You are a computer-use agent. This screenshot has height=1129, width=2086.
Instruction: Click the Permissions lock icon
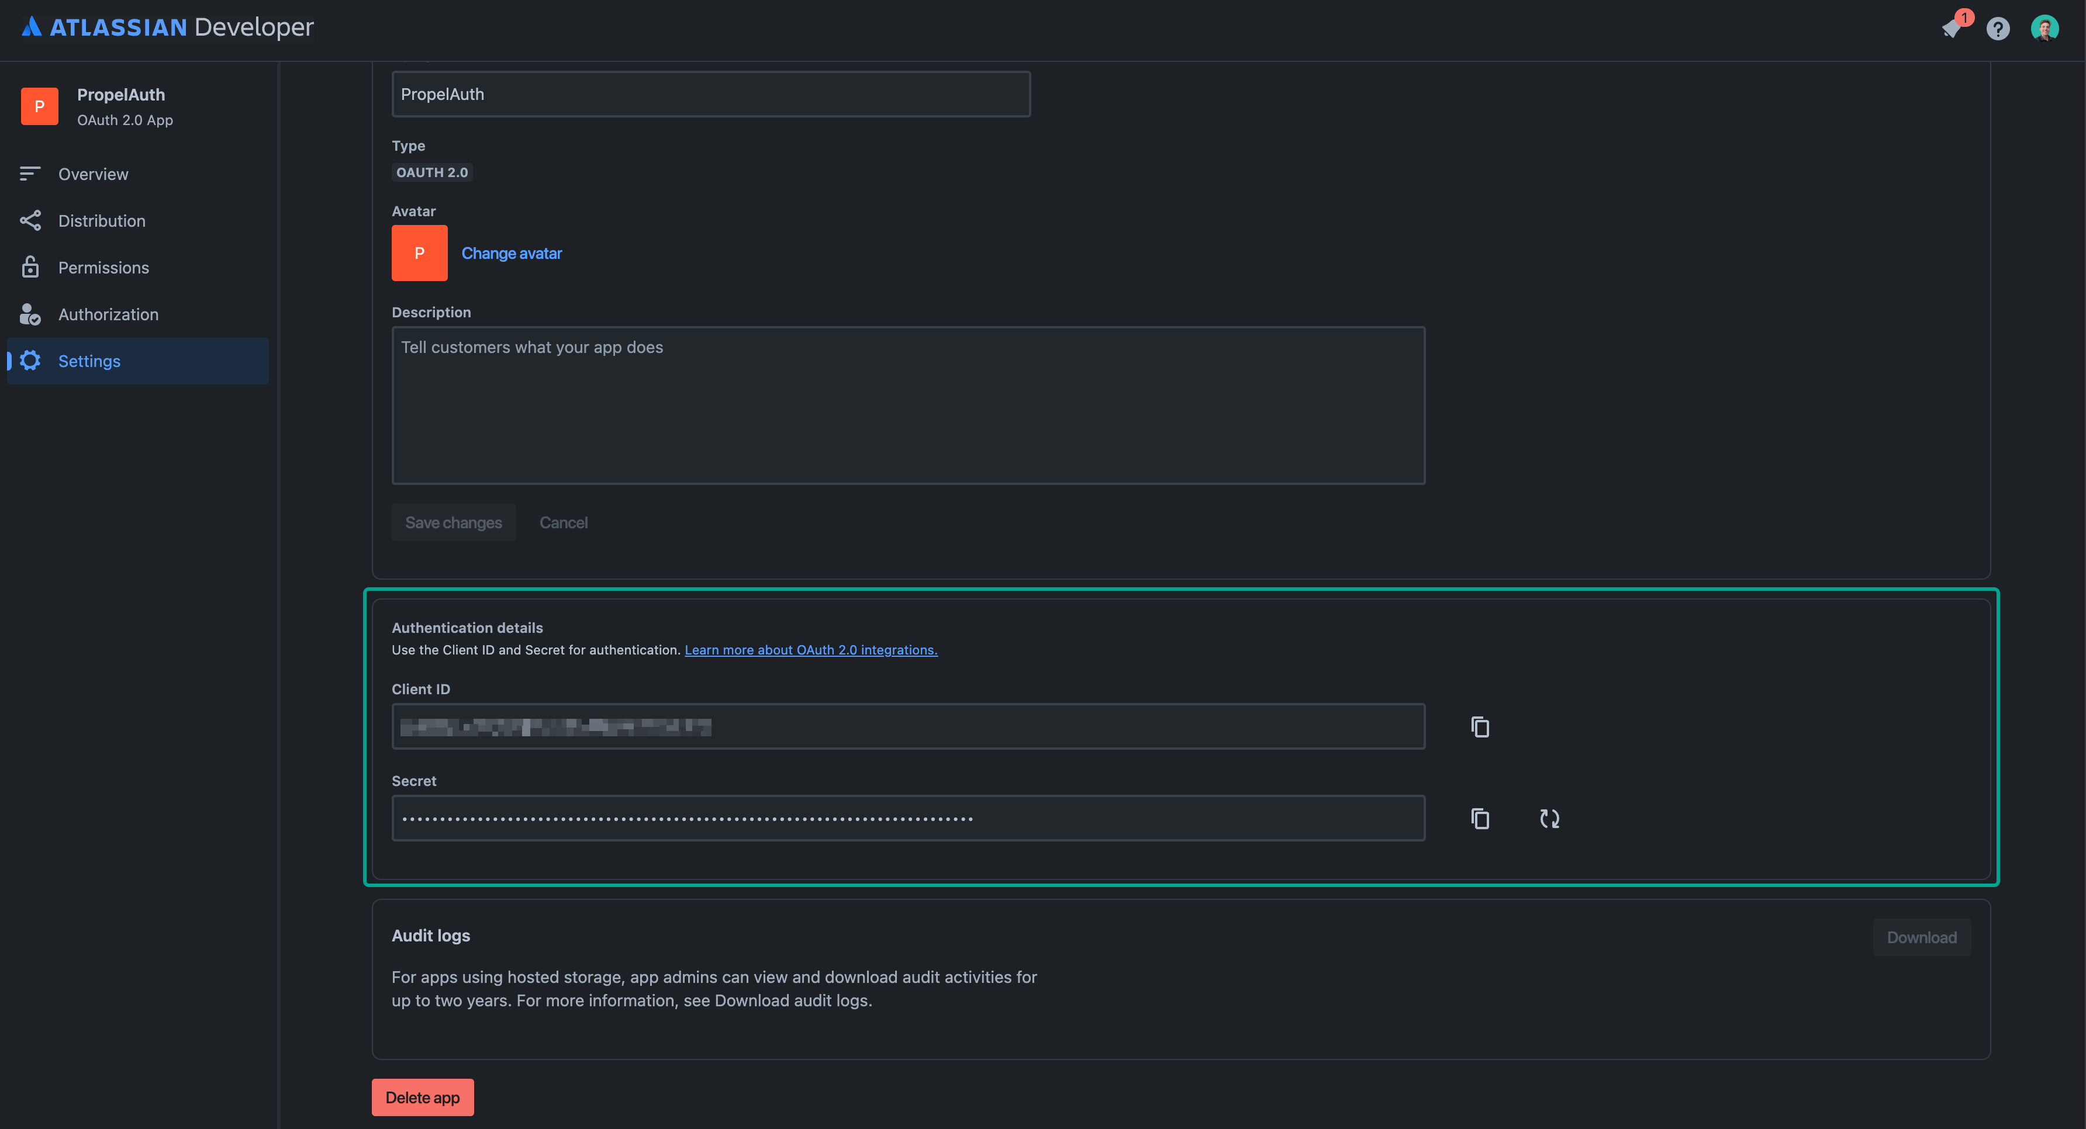point(30,267)
